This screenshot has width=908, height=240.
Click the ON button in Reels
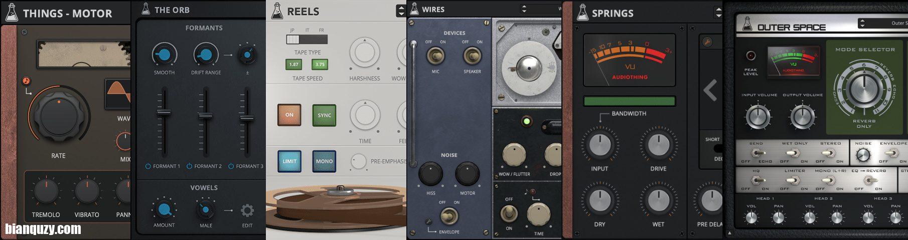click(289, 114)
